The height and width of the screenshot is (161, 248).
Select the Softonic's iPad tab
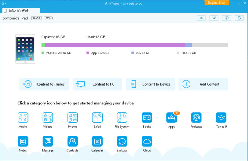pyautogui.click(x=21, y=10)
